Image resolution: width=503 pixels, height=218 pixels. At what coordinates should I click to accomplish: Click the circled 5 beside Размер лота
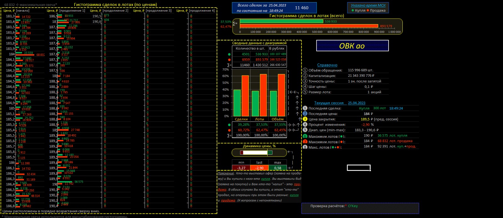click(305, 92)
